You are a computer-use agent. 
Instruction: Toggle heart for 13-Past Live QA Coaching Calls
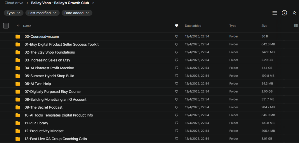[176, 139]
